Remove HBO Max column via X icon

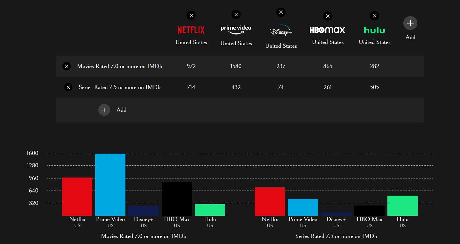pos(328,16)
